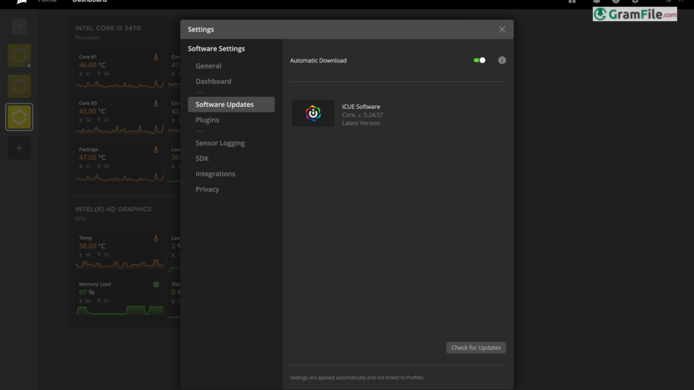The width and height of the screenshot is (694, 390).
Task: Select the first profile icon with home badge
Action: (19, 56)
